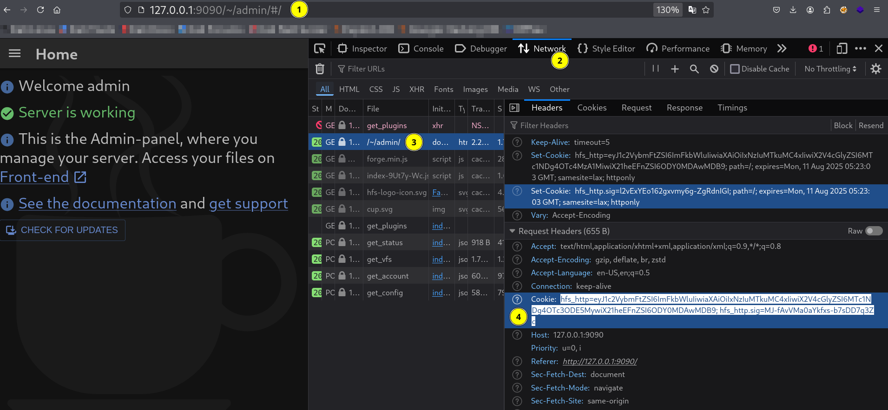Open the Memory tab

(744, 48)
